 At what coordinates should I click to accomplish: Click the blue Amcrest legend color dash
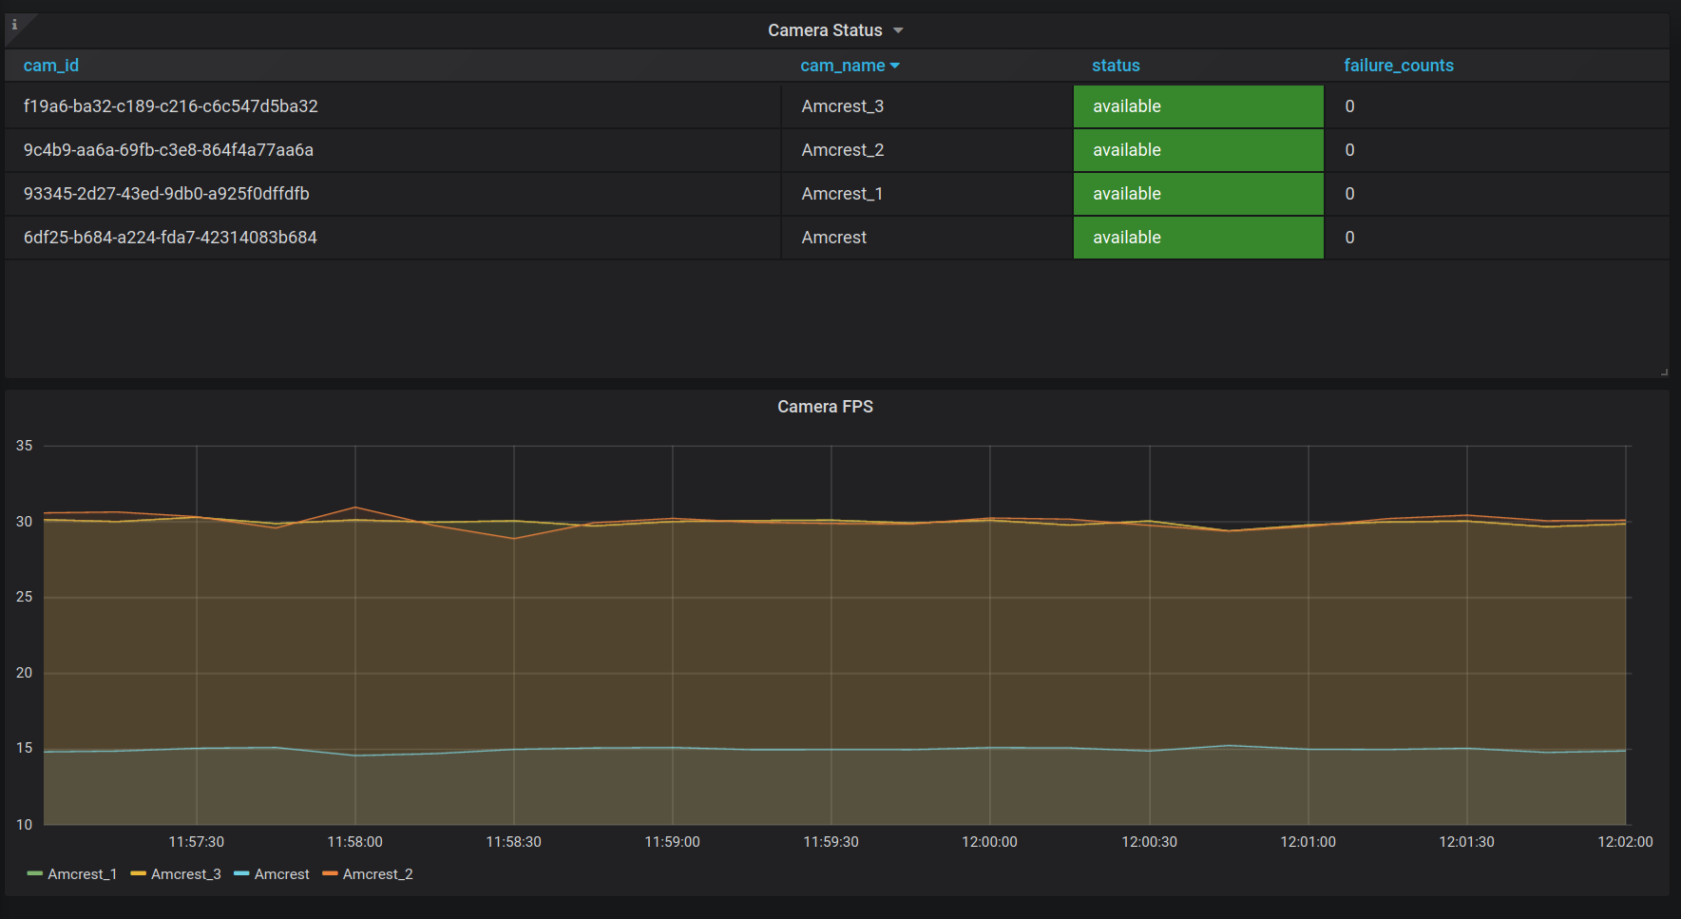point(241,874)
